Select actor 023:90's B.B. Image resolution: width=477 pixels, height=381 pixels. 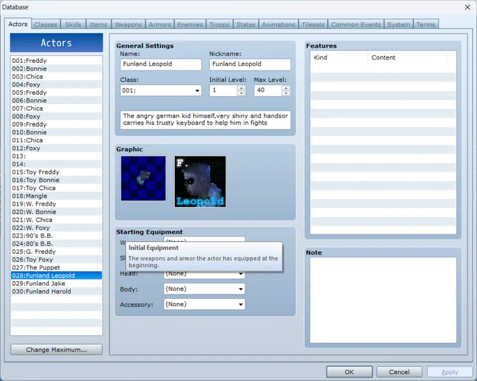click(x=56, y=236)
